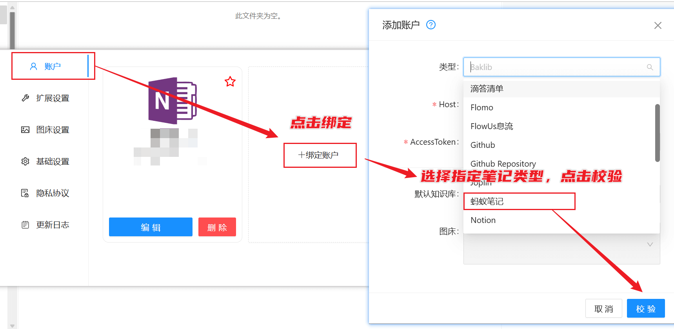Image resolution: width=674 pixels, height=329 pixels.
Task: Click the calendar icon for 更新日志
Action: pyautogui.click(x=25, y=225)
